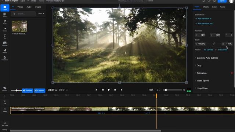The height and width of the screenshot is (132, 235).
Task: Rewind the video playback
Action: click(103, 90)
